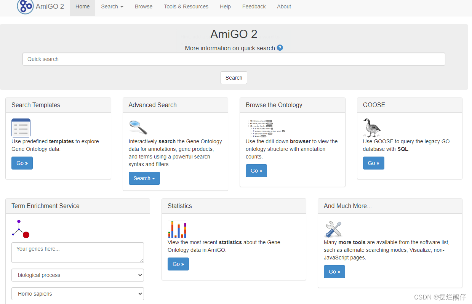Click More information on quick search text
The width and height of the screenshot is (472, 304).
(230, 48)
